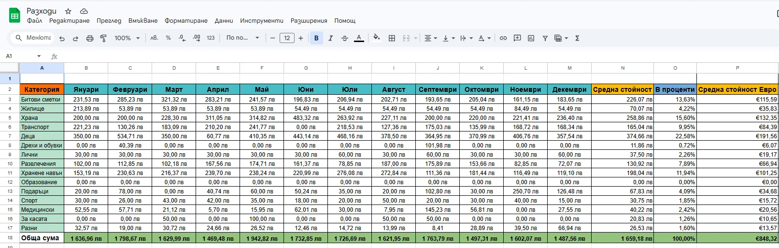
Task: Open the Данни menu
Action: coord(224,21)
